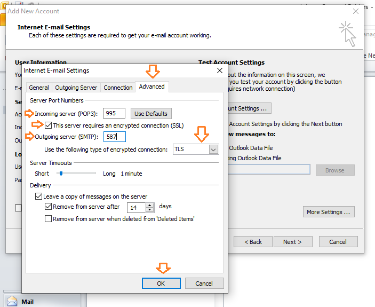Toggle Remove from server after days checkbox
The width and height of the screenshot is (375, 307).
(49, 207)
